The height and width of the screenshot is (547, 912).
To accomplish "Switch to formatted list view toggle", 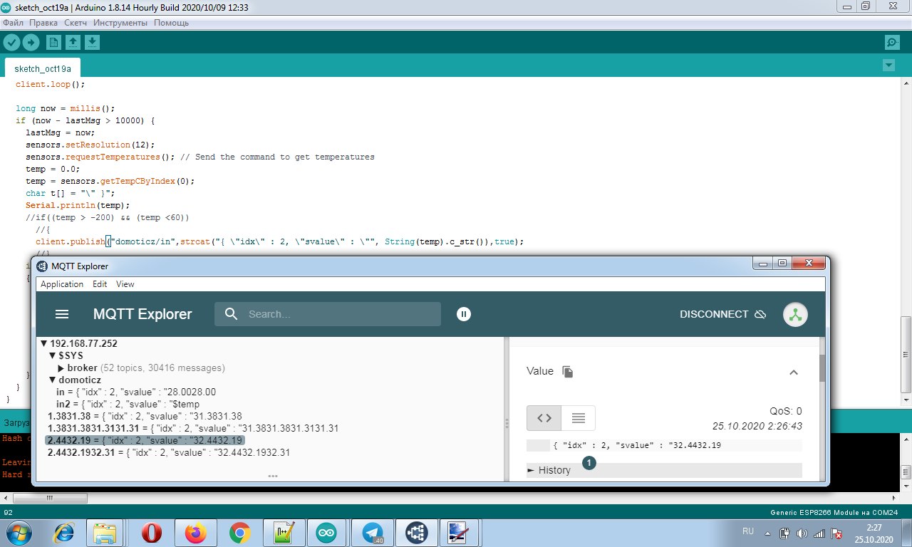I will (579, 418).
